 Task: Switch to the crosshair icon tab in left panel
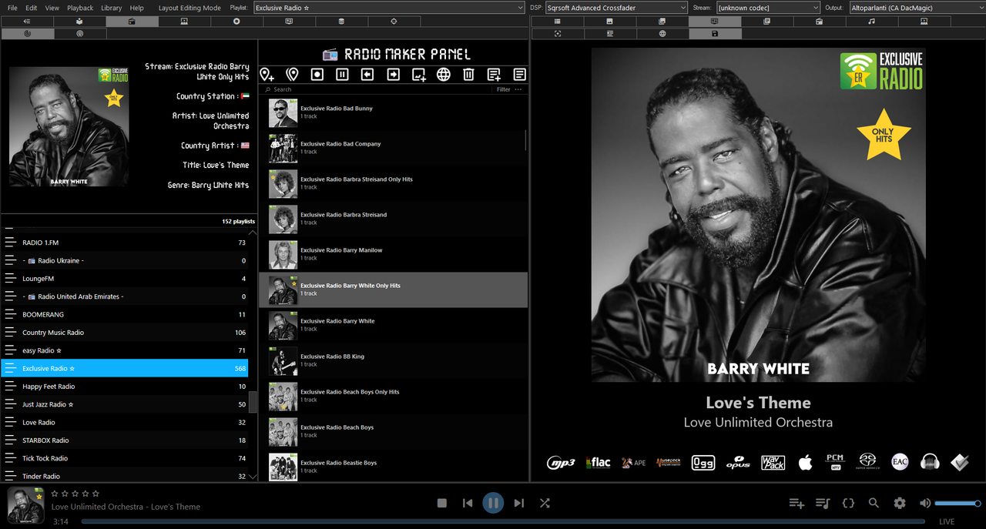click(x=394, y=22)
